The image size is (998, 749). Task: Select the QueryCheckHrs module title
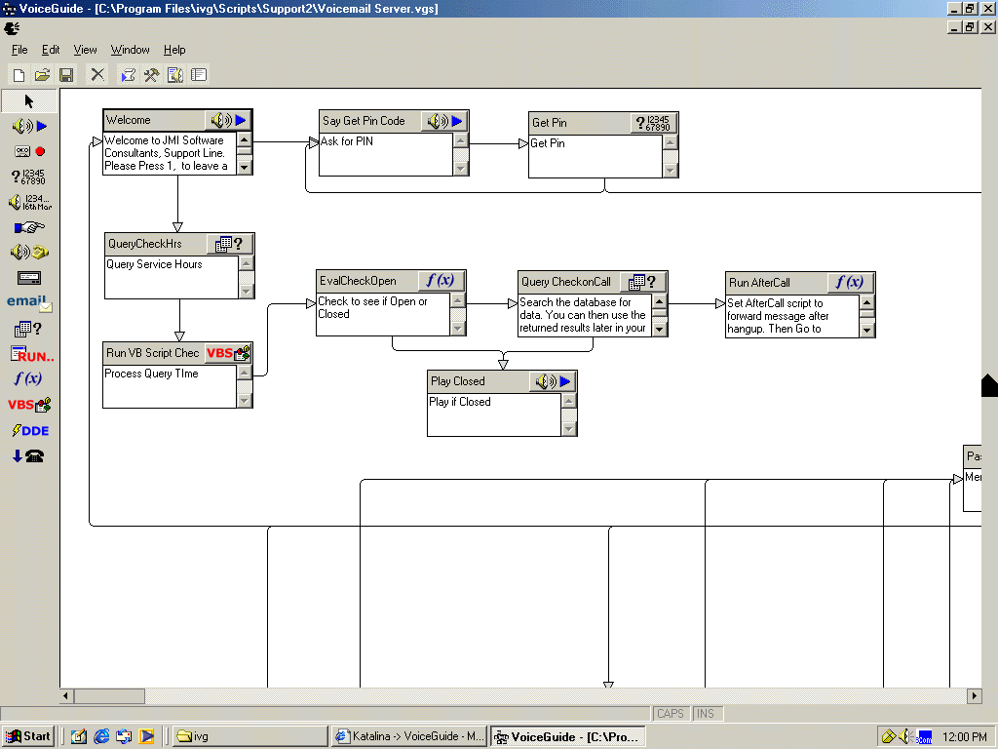[x=144, y=244]
